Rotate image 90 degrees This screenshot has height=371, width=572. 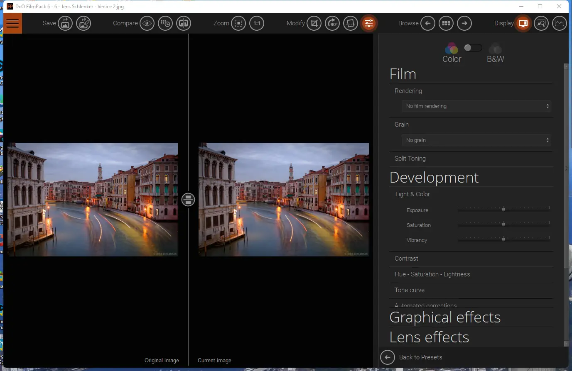(x=332, y=23)
